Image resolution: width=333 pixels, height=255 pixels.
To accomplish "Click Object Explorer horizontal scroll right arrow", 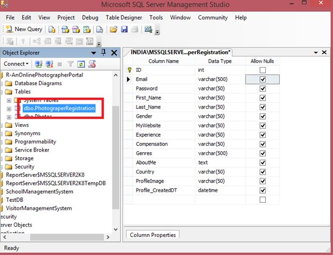I will point(108,237).
